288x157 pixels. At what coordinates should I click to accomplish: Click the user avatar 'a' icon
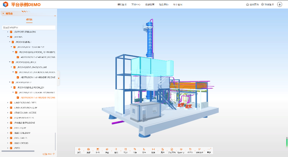[279, 4]
